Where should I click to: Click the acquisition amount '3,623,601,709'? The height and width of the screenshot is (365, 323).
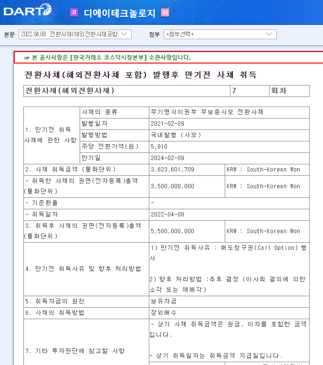(173, 170)
